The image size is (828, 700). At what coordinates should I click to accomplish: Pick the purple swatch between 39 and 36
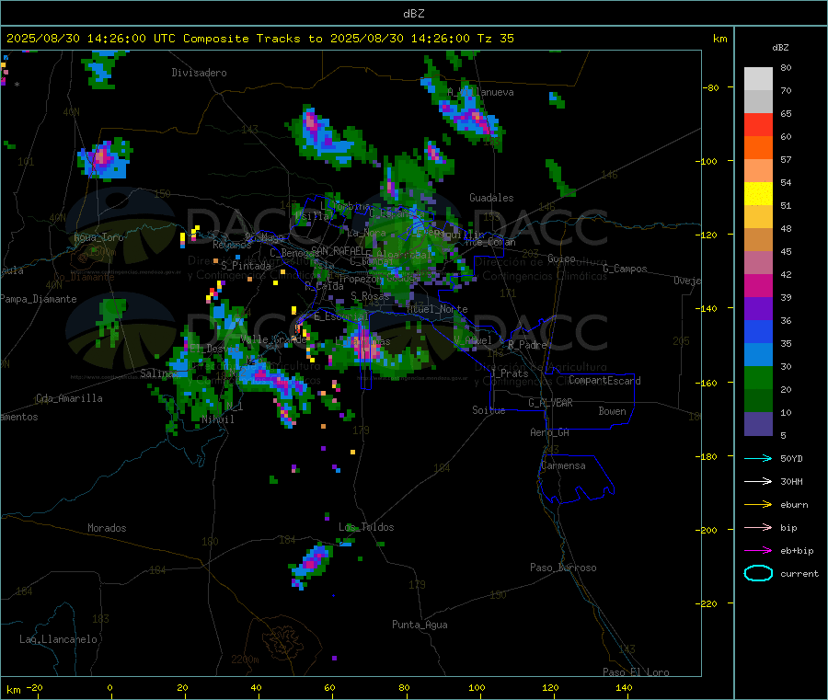(758, 309)
